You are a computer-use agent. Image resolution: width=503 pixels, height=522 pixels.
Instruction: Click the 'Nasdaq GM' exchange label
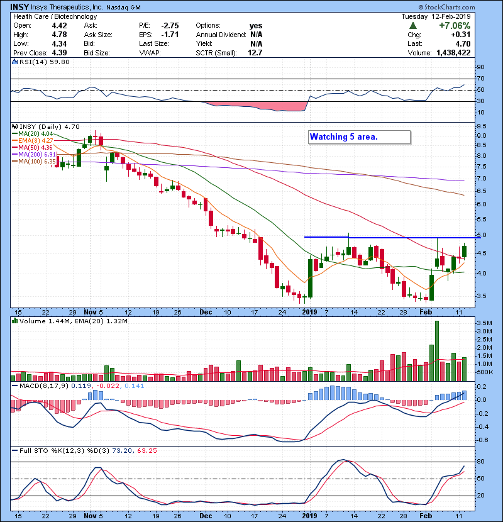123,8
